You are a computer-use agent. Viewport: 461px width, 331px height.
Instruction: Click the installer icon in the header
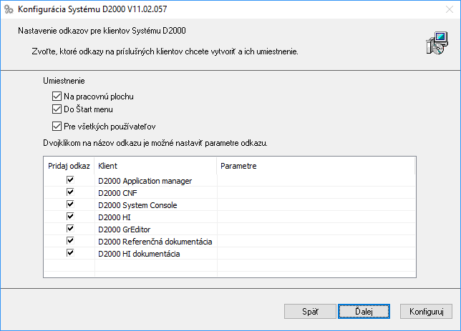coord(435,44)
